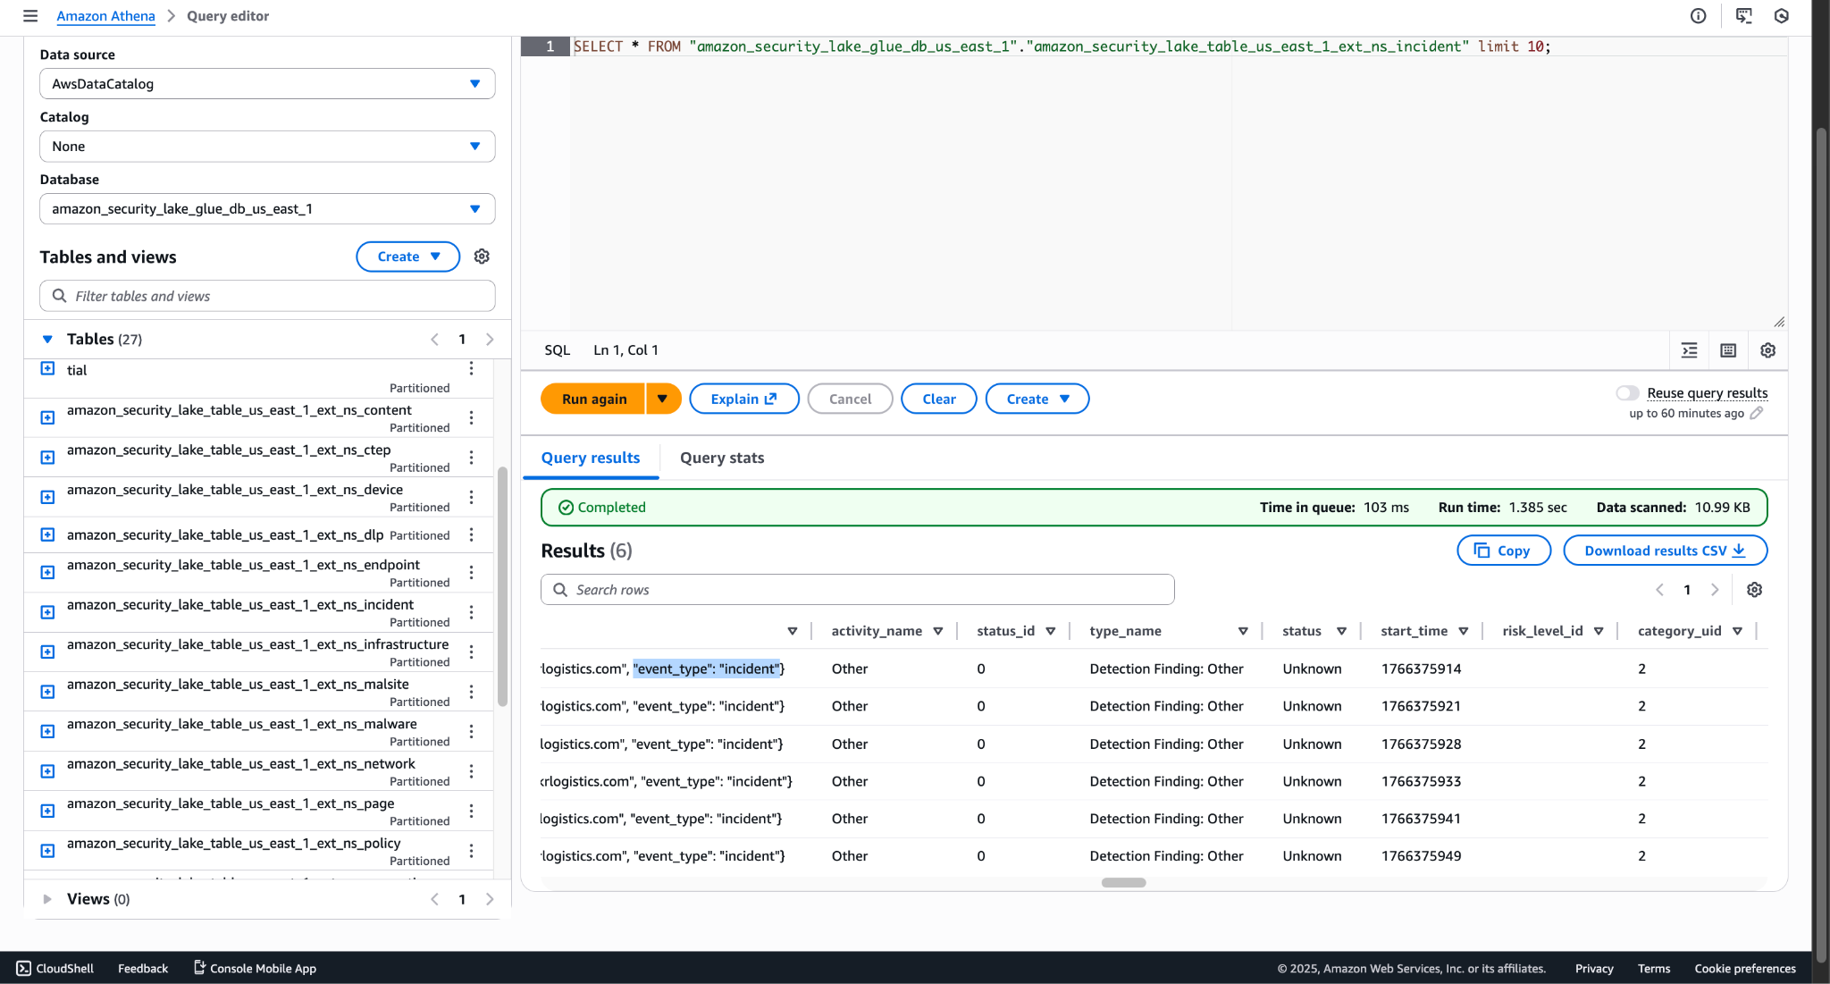Open the hamburger navigation menu

coord(30,16)
